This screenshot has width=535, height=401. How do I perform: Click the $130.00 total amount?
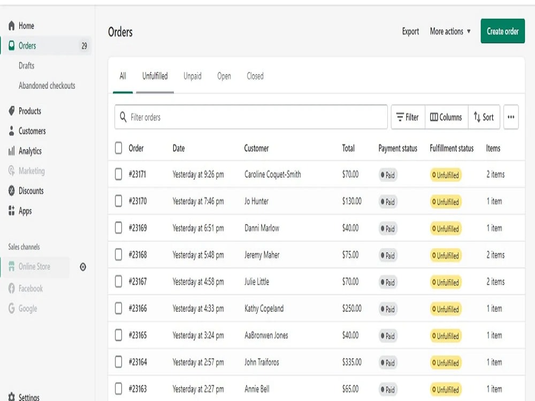point(352,201)
